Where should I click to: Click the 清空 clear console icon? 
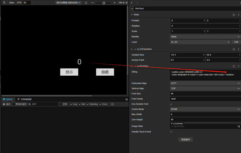(4, 104)
